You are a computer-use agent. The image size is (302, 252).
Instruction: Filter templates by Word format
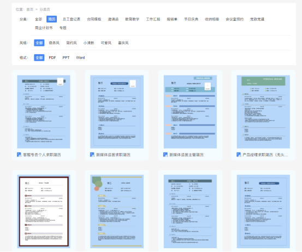80,57
